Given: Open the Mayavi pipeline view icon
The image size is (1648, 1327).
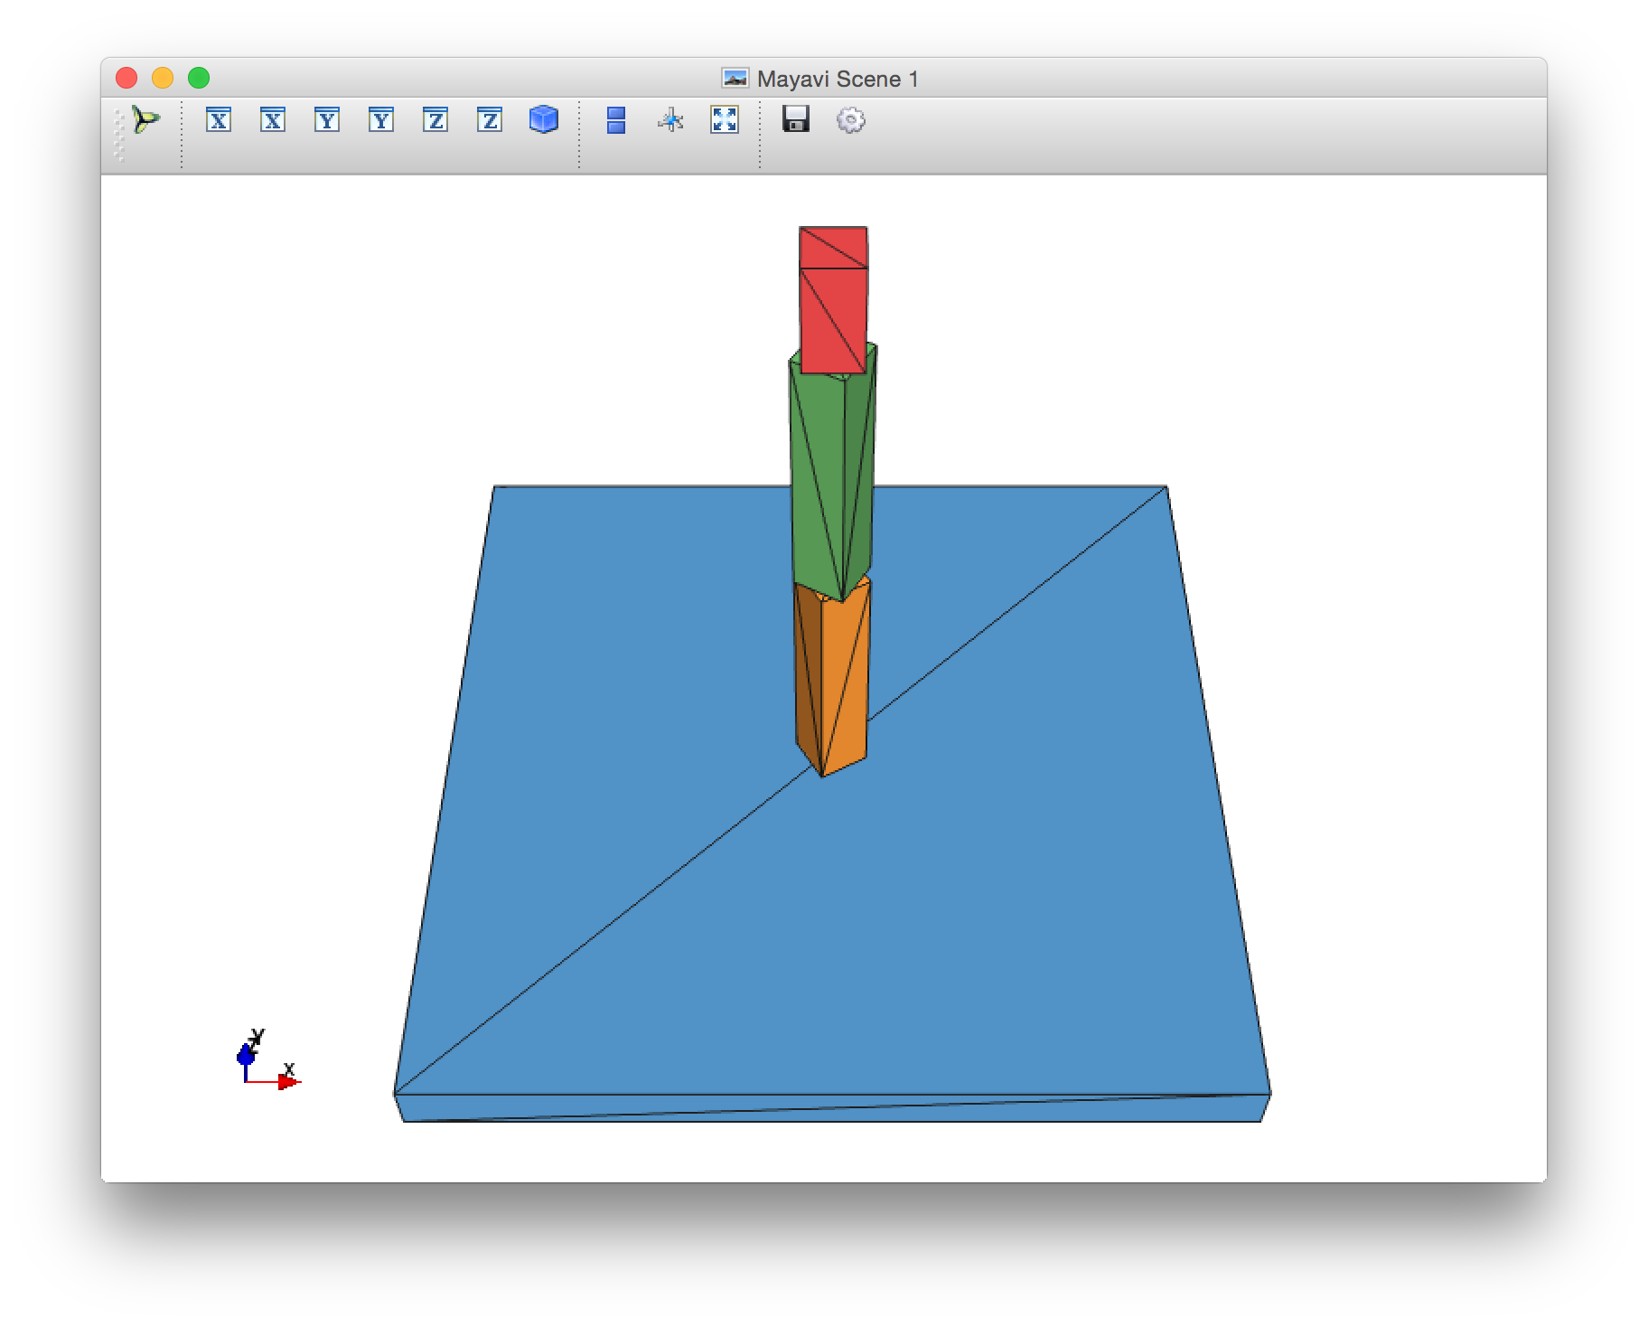Looking at the screenshot, I should (x=145, y=119).
